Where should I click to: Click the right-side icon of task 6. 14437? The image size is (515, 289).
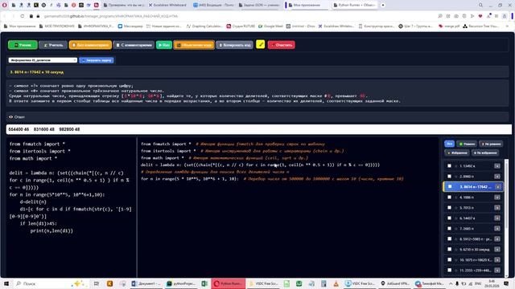point(497,218)
